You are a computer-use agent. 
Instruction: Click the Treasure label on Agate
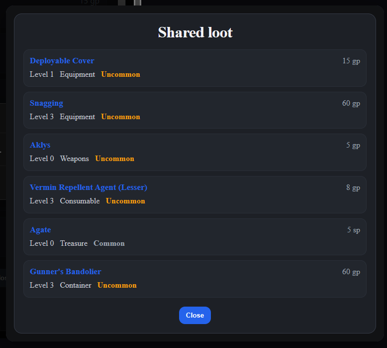74,243
